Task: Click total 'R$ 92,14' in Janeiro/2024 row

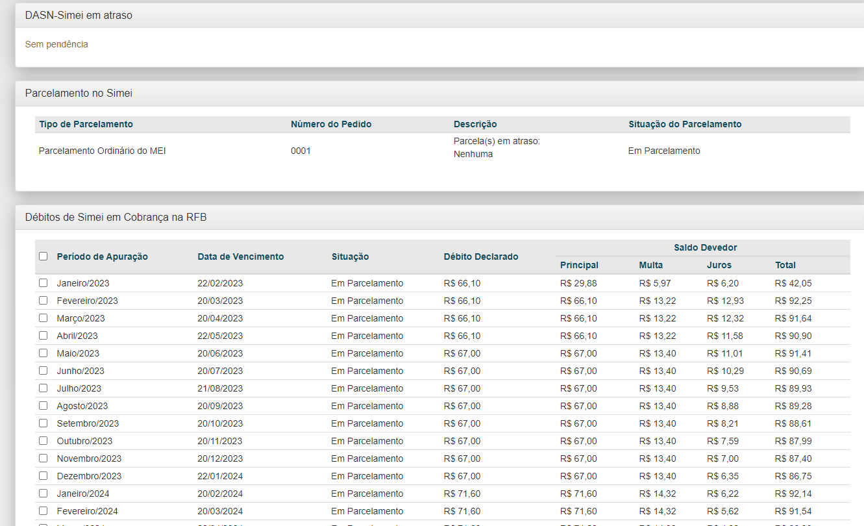Action: pyautogui.click(x=793, y=494)
